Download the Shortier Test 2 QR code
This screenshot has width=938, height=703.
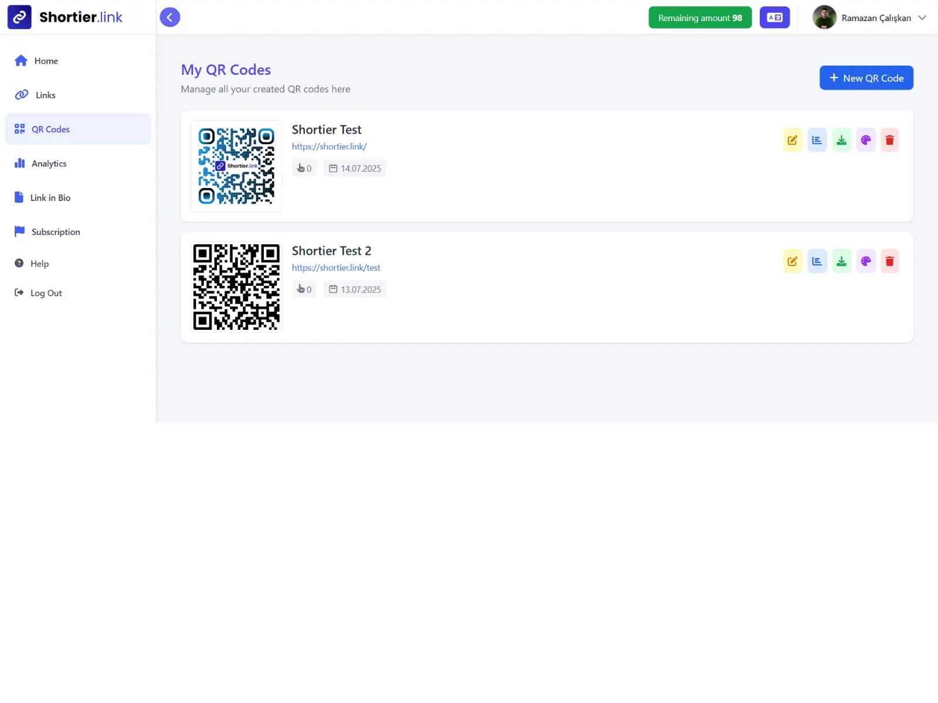[841, 261]
